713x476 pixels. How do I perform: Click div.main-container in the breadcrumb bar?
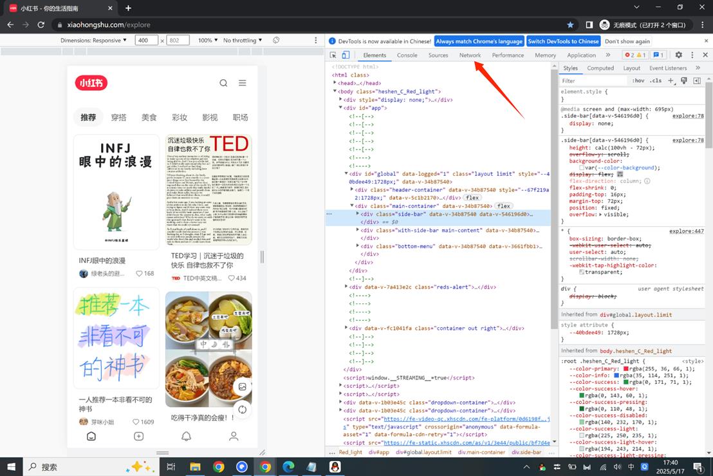click(481, 452)
